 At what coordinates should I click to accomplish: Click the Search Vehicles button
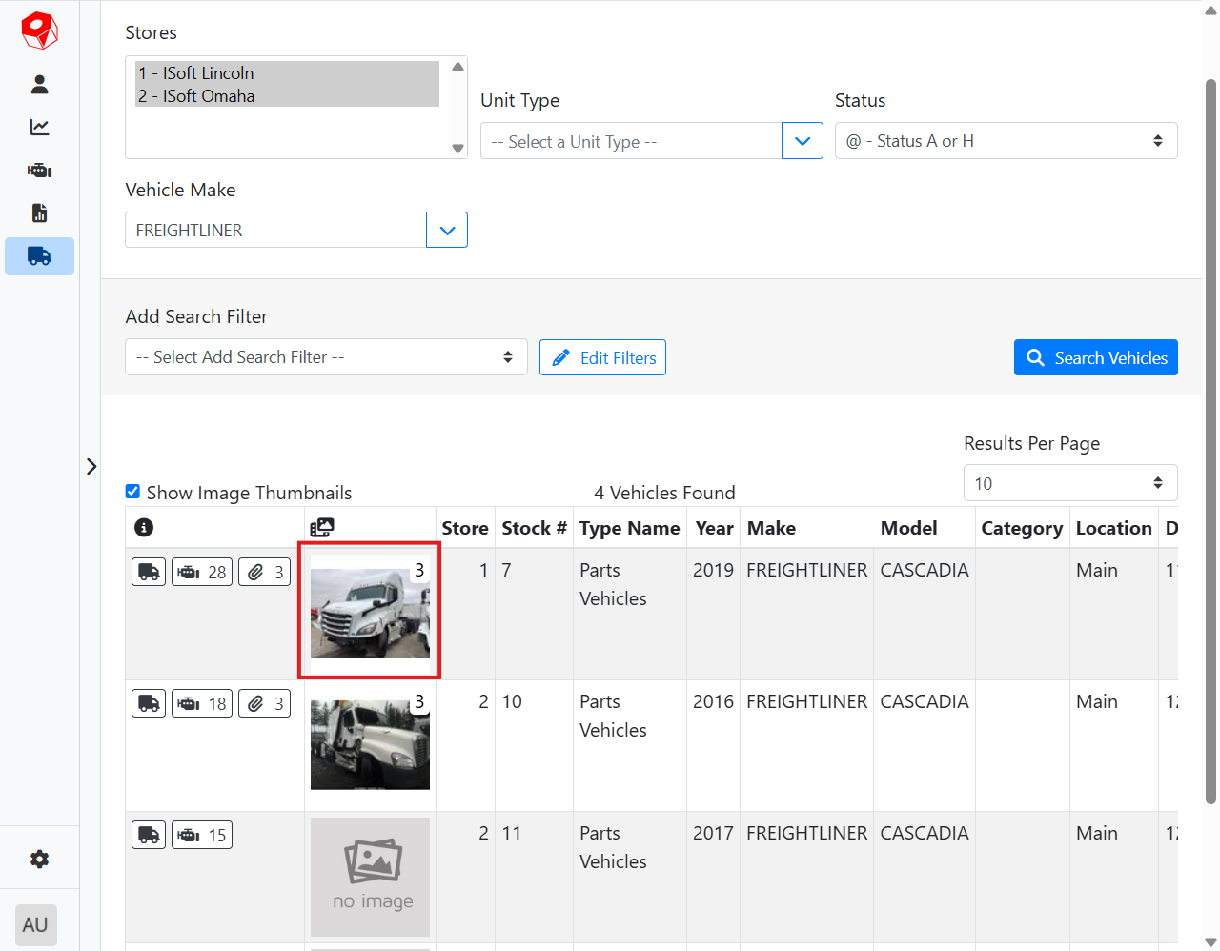pyautogui.click(x=1095, y=357)
